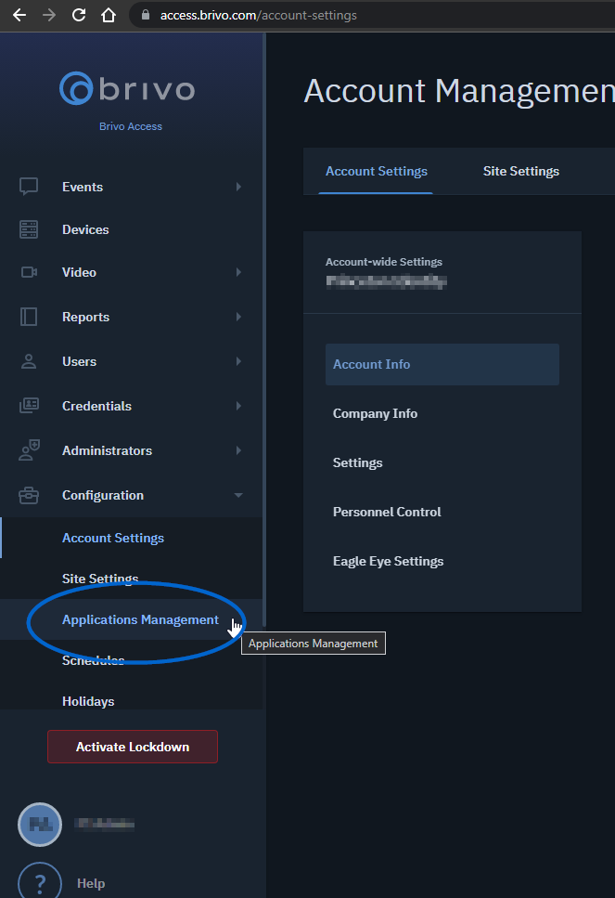Open the Help link
This screenshot has height=898, width=615.
(x=91, y=883)
